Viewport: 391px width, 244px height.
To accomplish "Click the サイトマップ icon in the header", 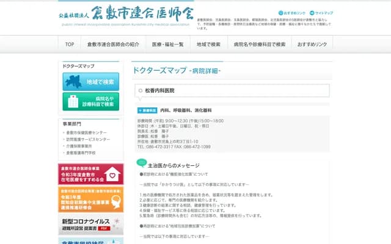I will click(312, 13).
